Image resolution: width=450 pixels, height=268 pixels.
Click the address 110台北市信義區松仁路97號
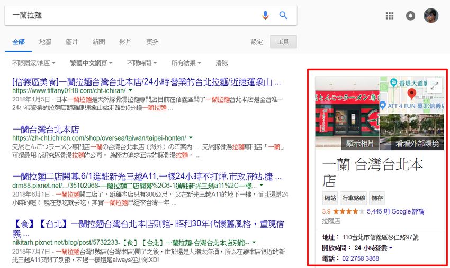(x=380, y=237)
